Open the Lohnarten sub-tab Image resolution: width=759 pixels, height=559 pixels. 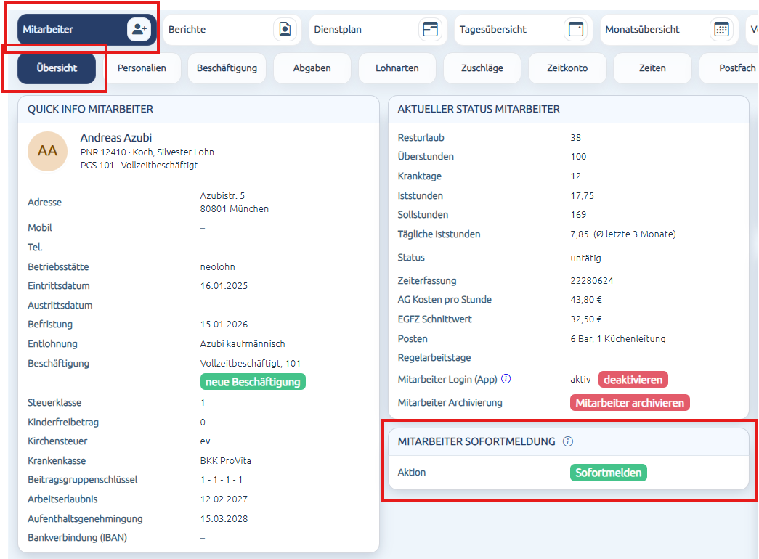[x=397, y=68]
